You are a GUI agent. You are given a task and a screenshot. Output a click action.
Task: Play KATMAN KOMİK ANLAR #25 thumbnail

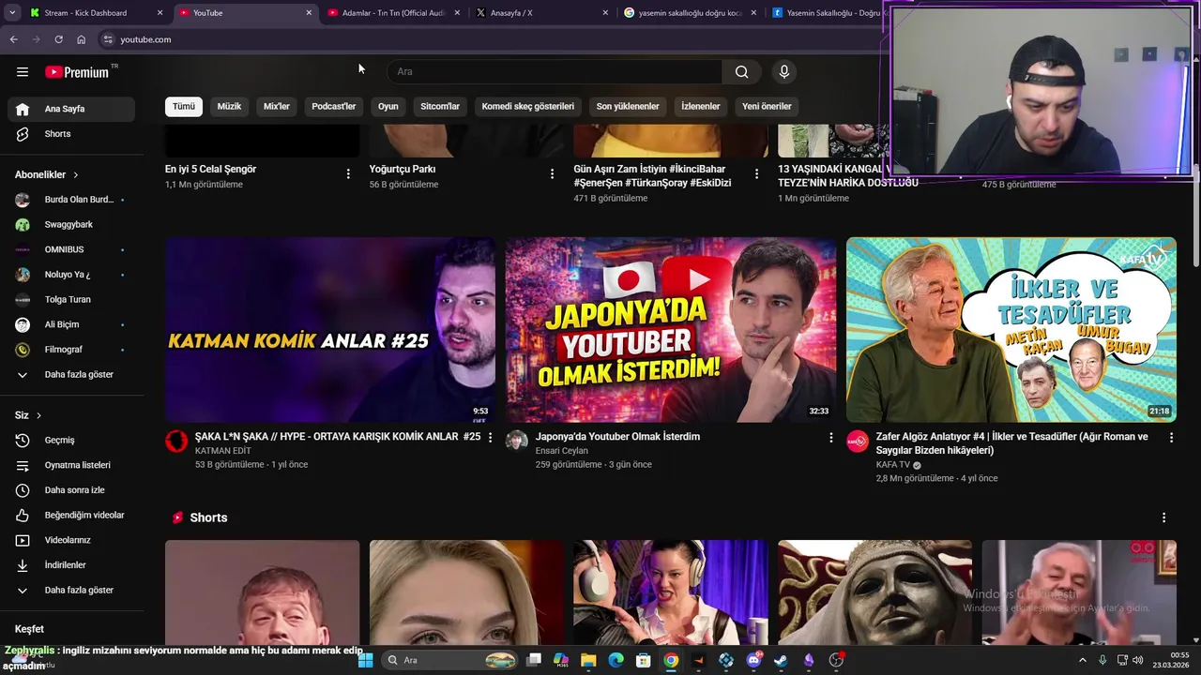(x=330, y=329)
